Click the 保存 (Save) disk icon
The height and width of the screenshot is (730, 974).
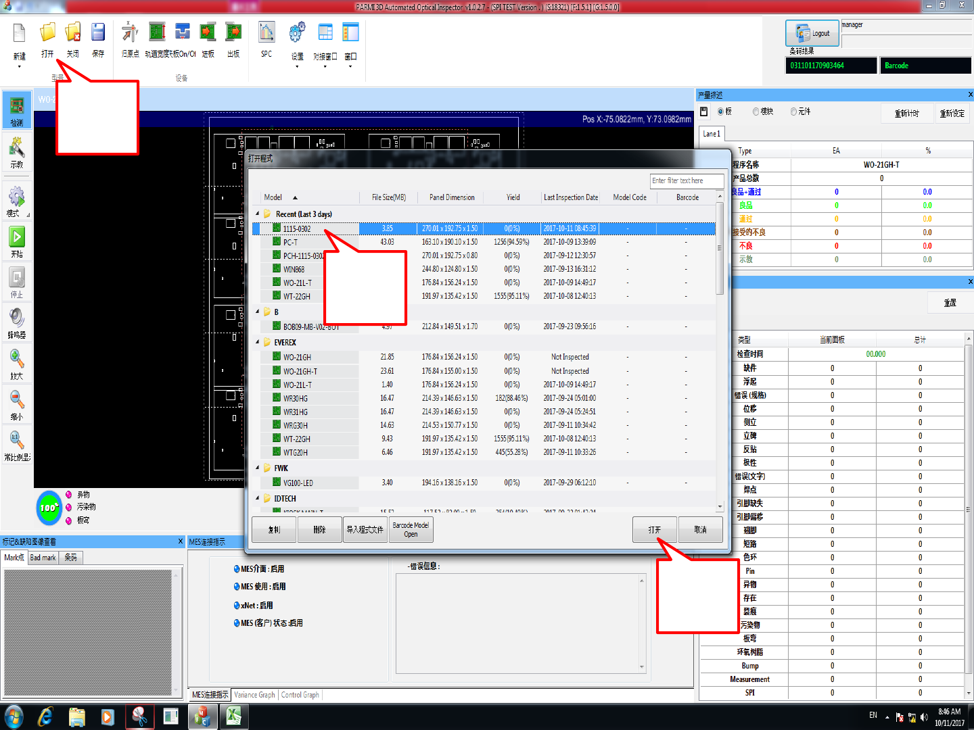pyautogui.click(x=98, y=34)
